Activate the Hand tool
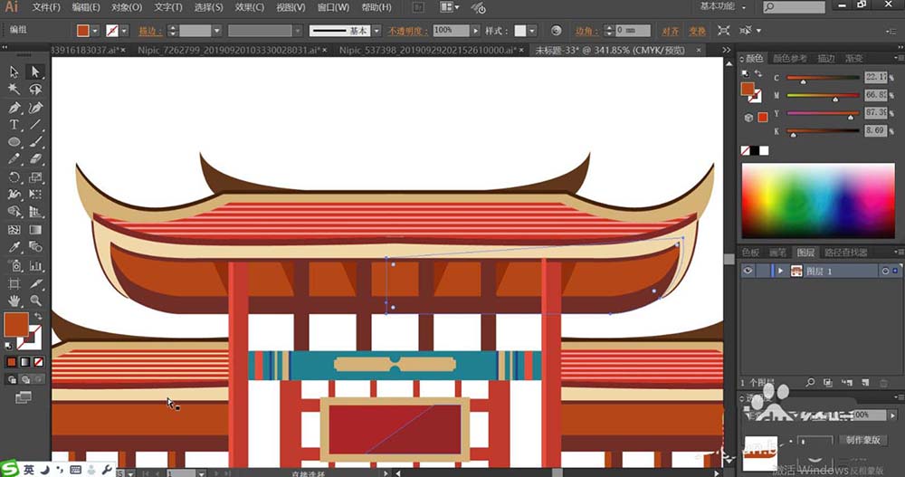This screenshot has height=477, width=905. tap(14, 301)
